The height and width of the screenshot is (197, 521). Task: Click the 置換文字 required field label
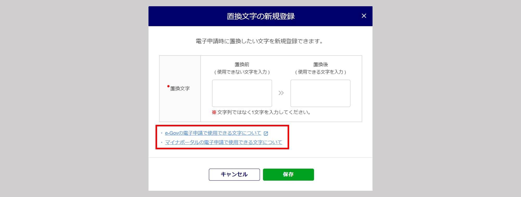point(180,89)
